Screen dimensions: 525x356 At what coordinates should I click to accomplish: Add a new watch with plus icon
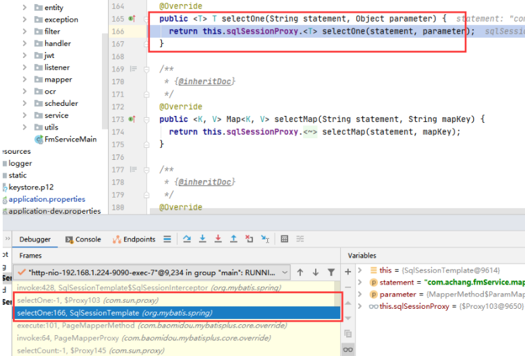coord(348,272)
